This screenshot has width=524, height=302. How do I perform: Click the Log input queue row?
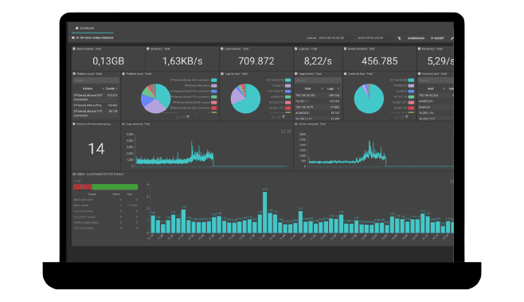pyautogui.click(x=106, y=211)
